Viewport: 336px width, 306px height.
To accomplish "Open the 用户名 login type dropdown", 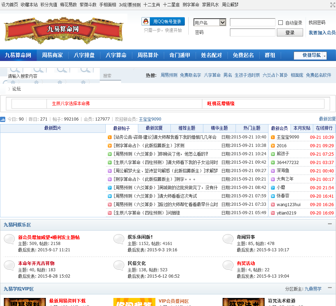I will pos(210,22).
